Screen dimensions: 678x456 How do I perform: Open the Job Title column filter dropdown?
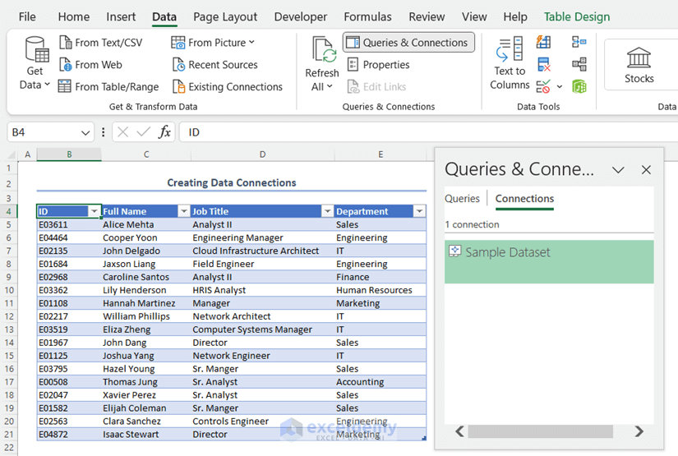pos(326,212)
